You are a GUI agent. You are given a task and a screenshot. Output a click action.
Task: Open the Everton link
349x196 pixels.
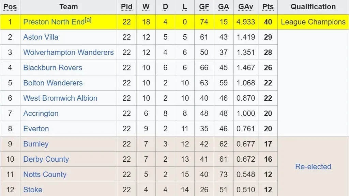[x=36, y=129]
